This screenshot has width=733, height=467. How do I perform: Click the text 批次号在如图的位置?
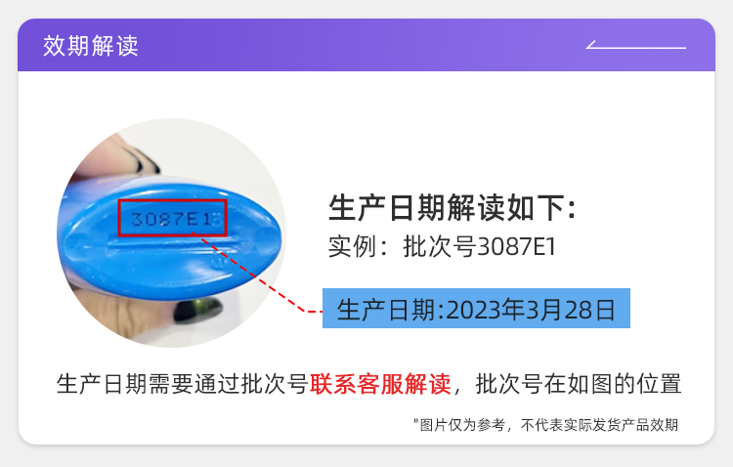[579, 384]
